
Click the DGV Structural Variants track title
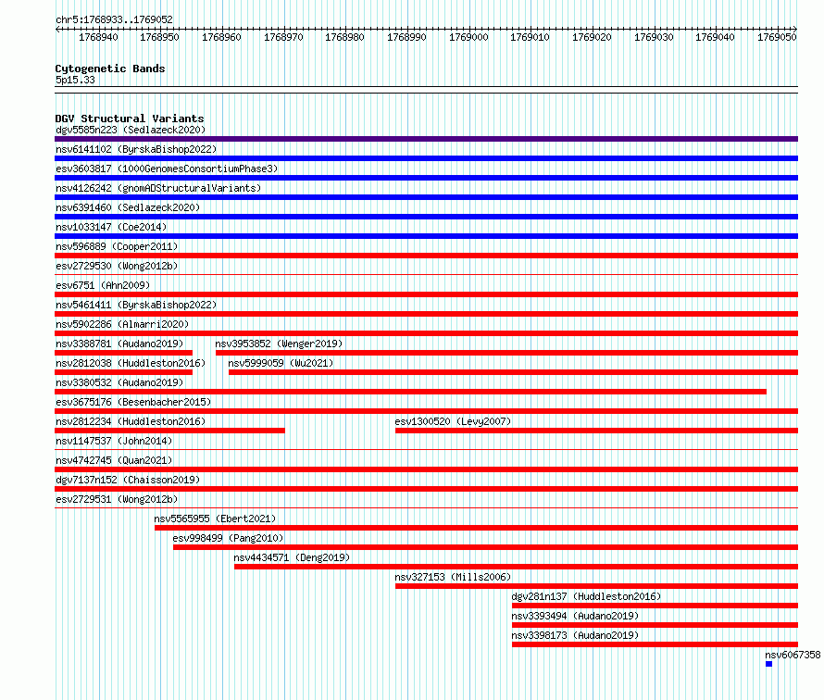click(130, 119)
